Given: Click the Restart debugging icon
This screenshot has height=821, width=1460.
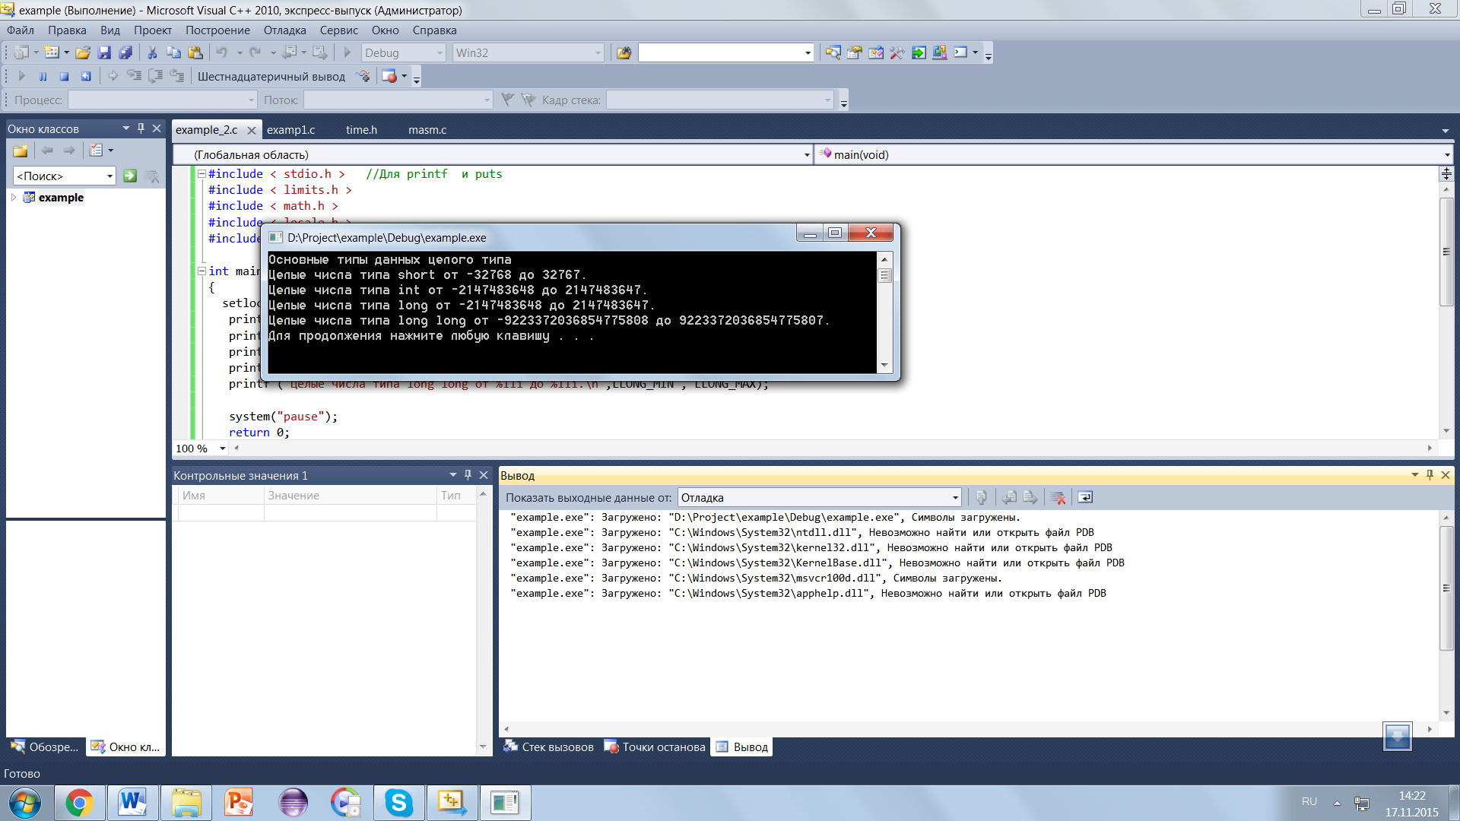Looking at the screenshot, I should tap(86, 76).
